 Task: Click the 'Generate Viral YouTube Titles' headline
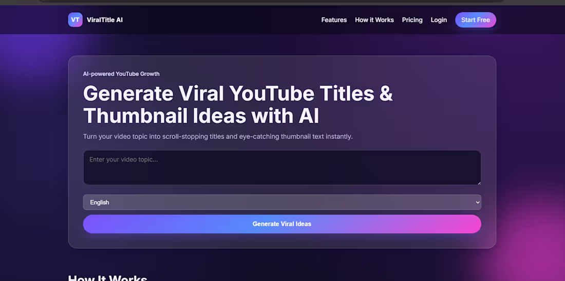(x=238, y=104)
